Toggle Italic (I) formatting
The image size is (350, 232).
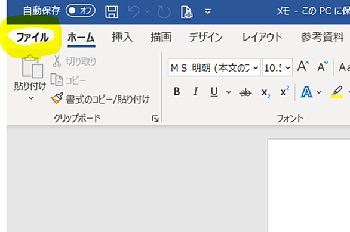point(195,91)
